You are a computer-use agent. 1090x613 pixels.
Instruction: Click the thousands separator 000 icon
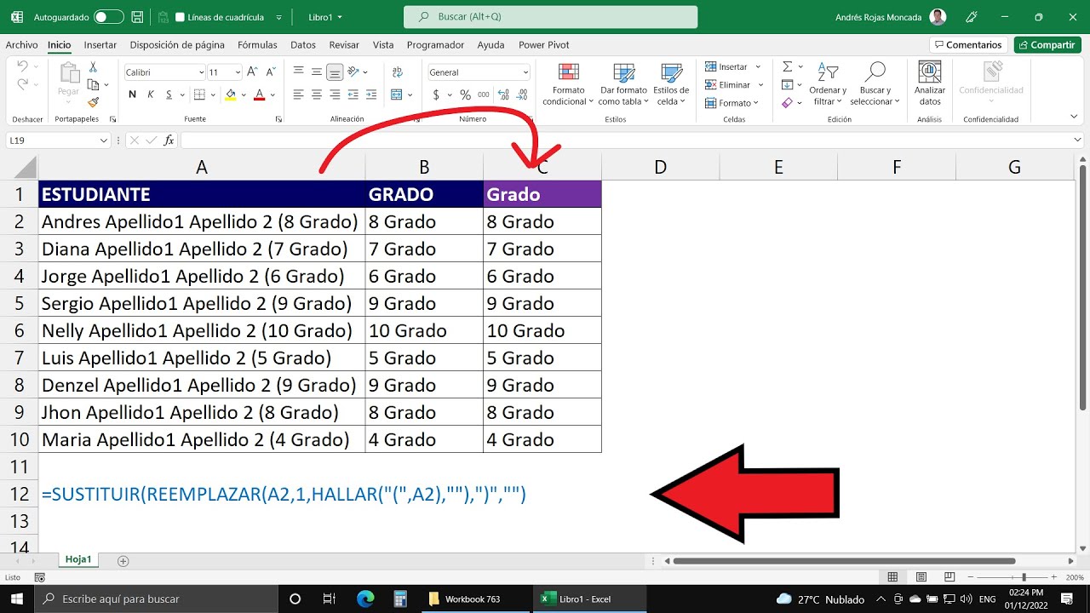(484, 95)
